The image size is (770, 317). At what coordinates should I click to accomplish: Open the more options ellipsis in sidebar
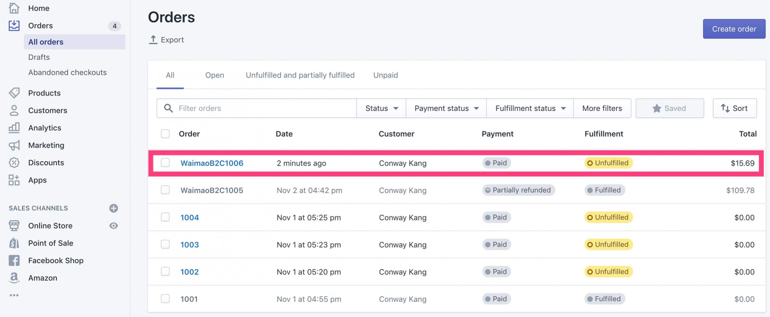pos(14,295)
